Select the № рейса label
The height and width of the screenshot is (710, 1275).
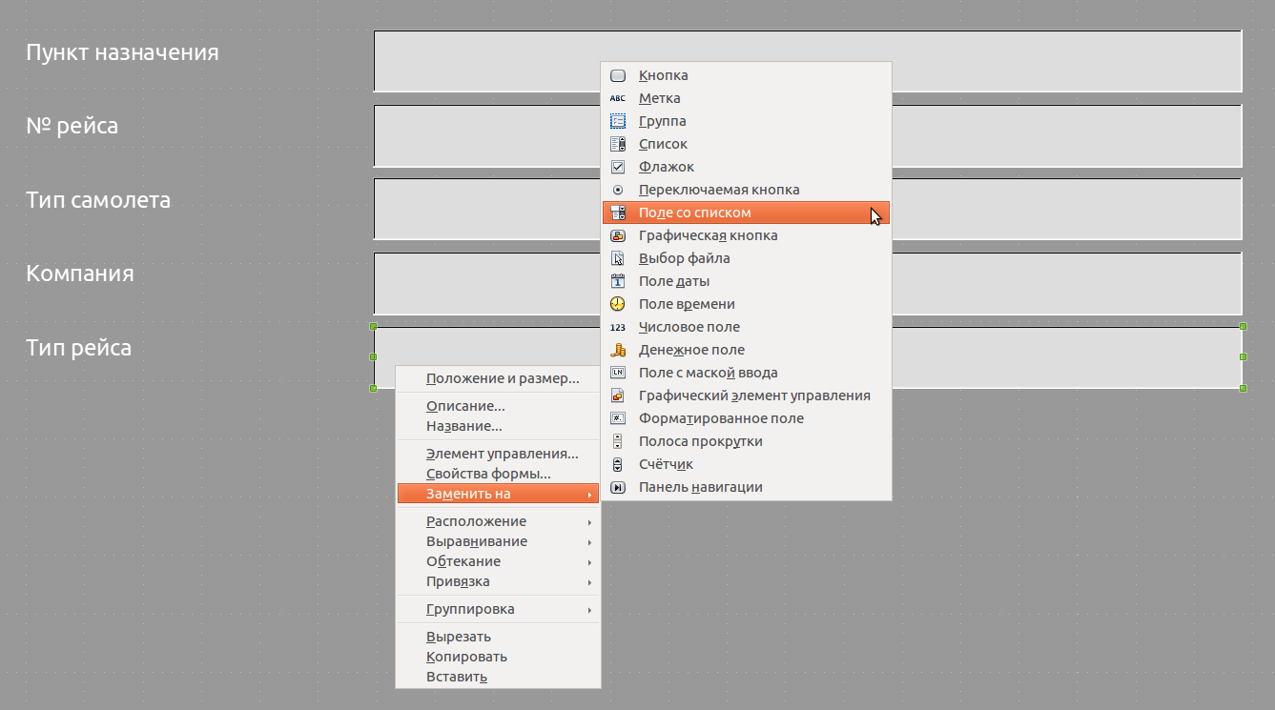[72, 126]
